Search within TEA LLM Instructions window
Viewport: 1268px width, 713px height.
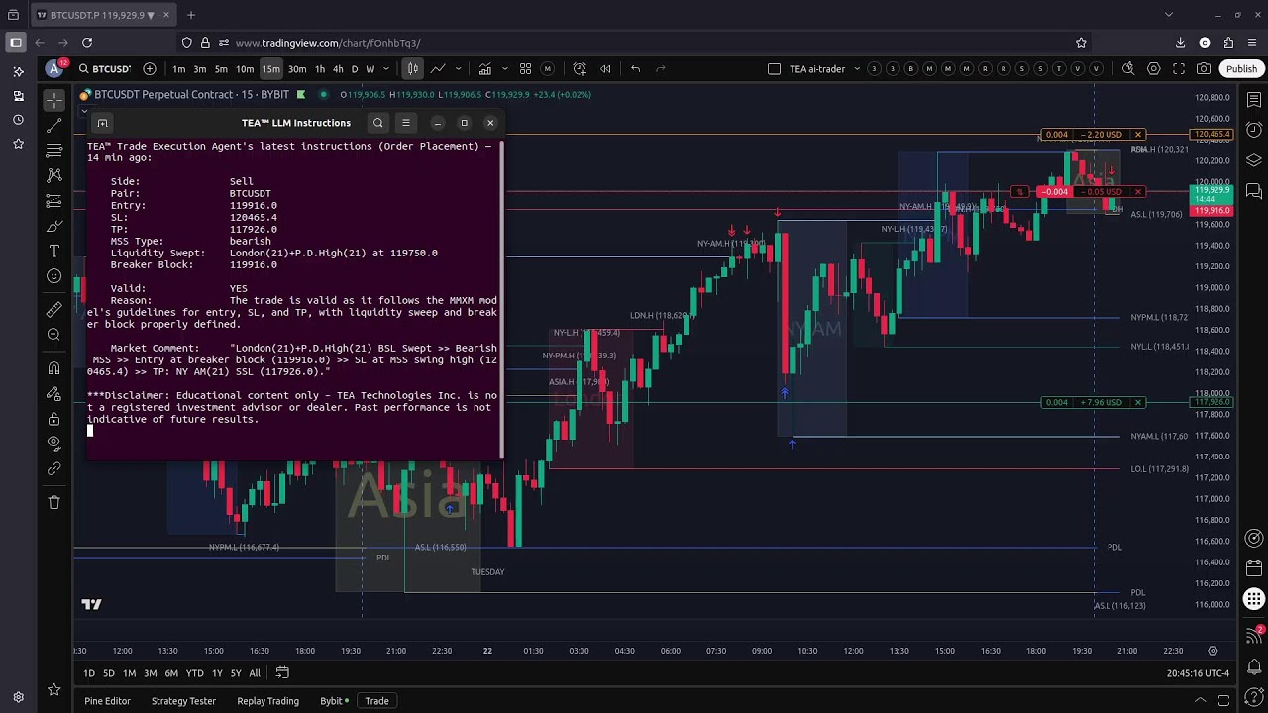coord(378,123)
